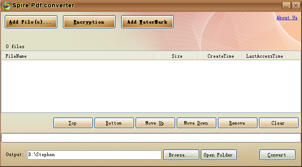Screen dimensions: 302x167
Task: Click the conversion progress bar
Action: tap(151, 138)
